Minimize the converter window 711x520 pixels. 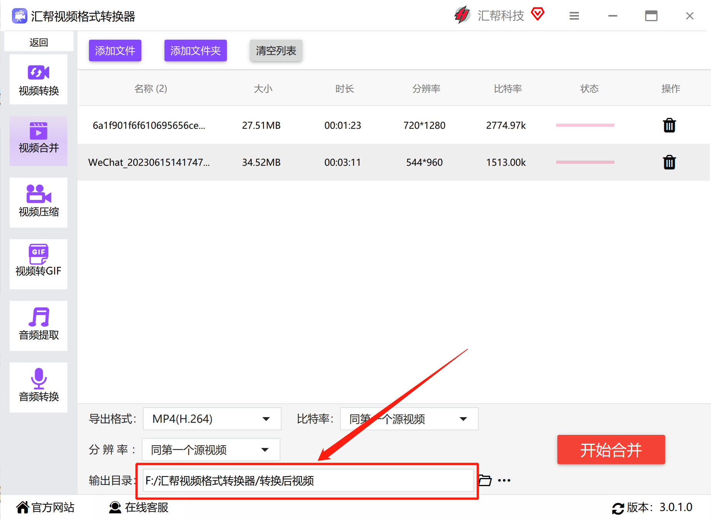(x=613, y=16)
